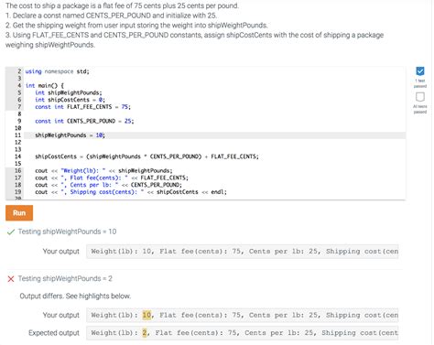Click 'Testing shipWeightPounds = 2' heading
Viewport: 434px width, 345px height.
(x=65, y=278)
